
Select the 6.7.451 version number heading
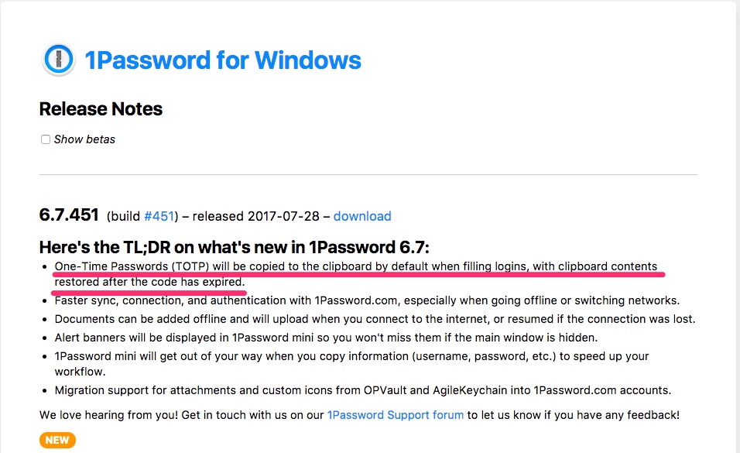(69, 215)
